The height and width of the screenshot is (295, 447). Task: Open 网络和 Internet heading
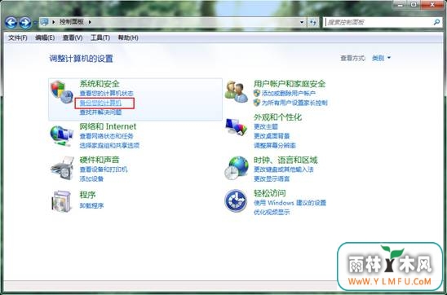[108, 126]
